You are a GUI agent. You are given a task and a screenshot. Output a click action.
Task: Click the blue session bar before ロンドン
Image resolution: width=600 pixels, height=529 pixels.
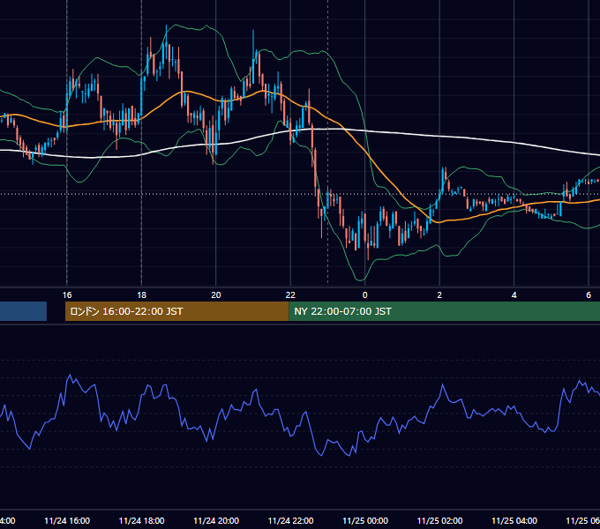pos(23,311)
